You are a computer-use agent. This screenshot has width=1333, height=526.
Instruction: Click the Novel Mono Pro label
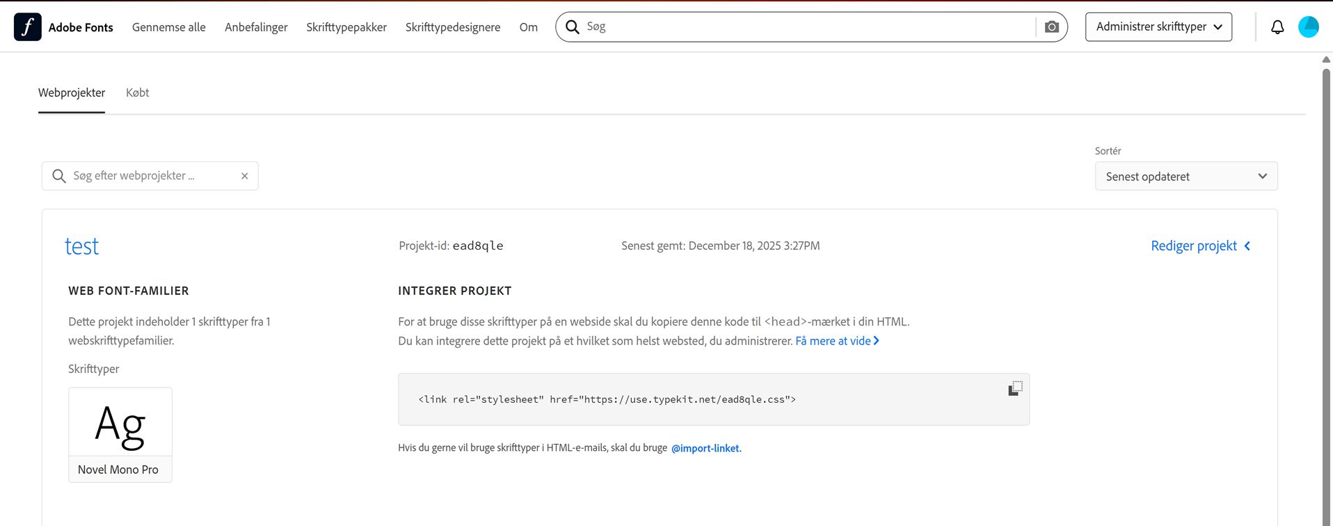pos(118,470)
